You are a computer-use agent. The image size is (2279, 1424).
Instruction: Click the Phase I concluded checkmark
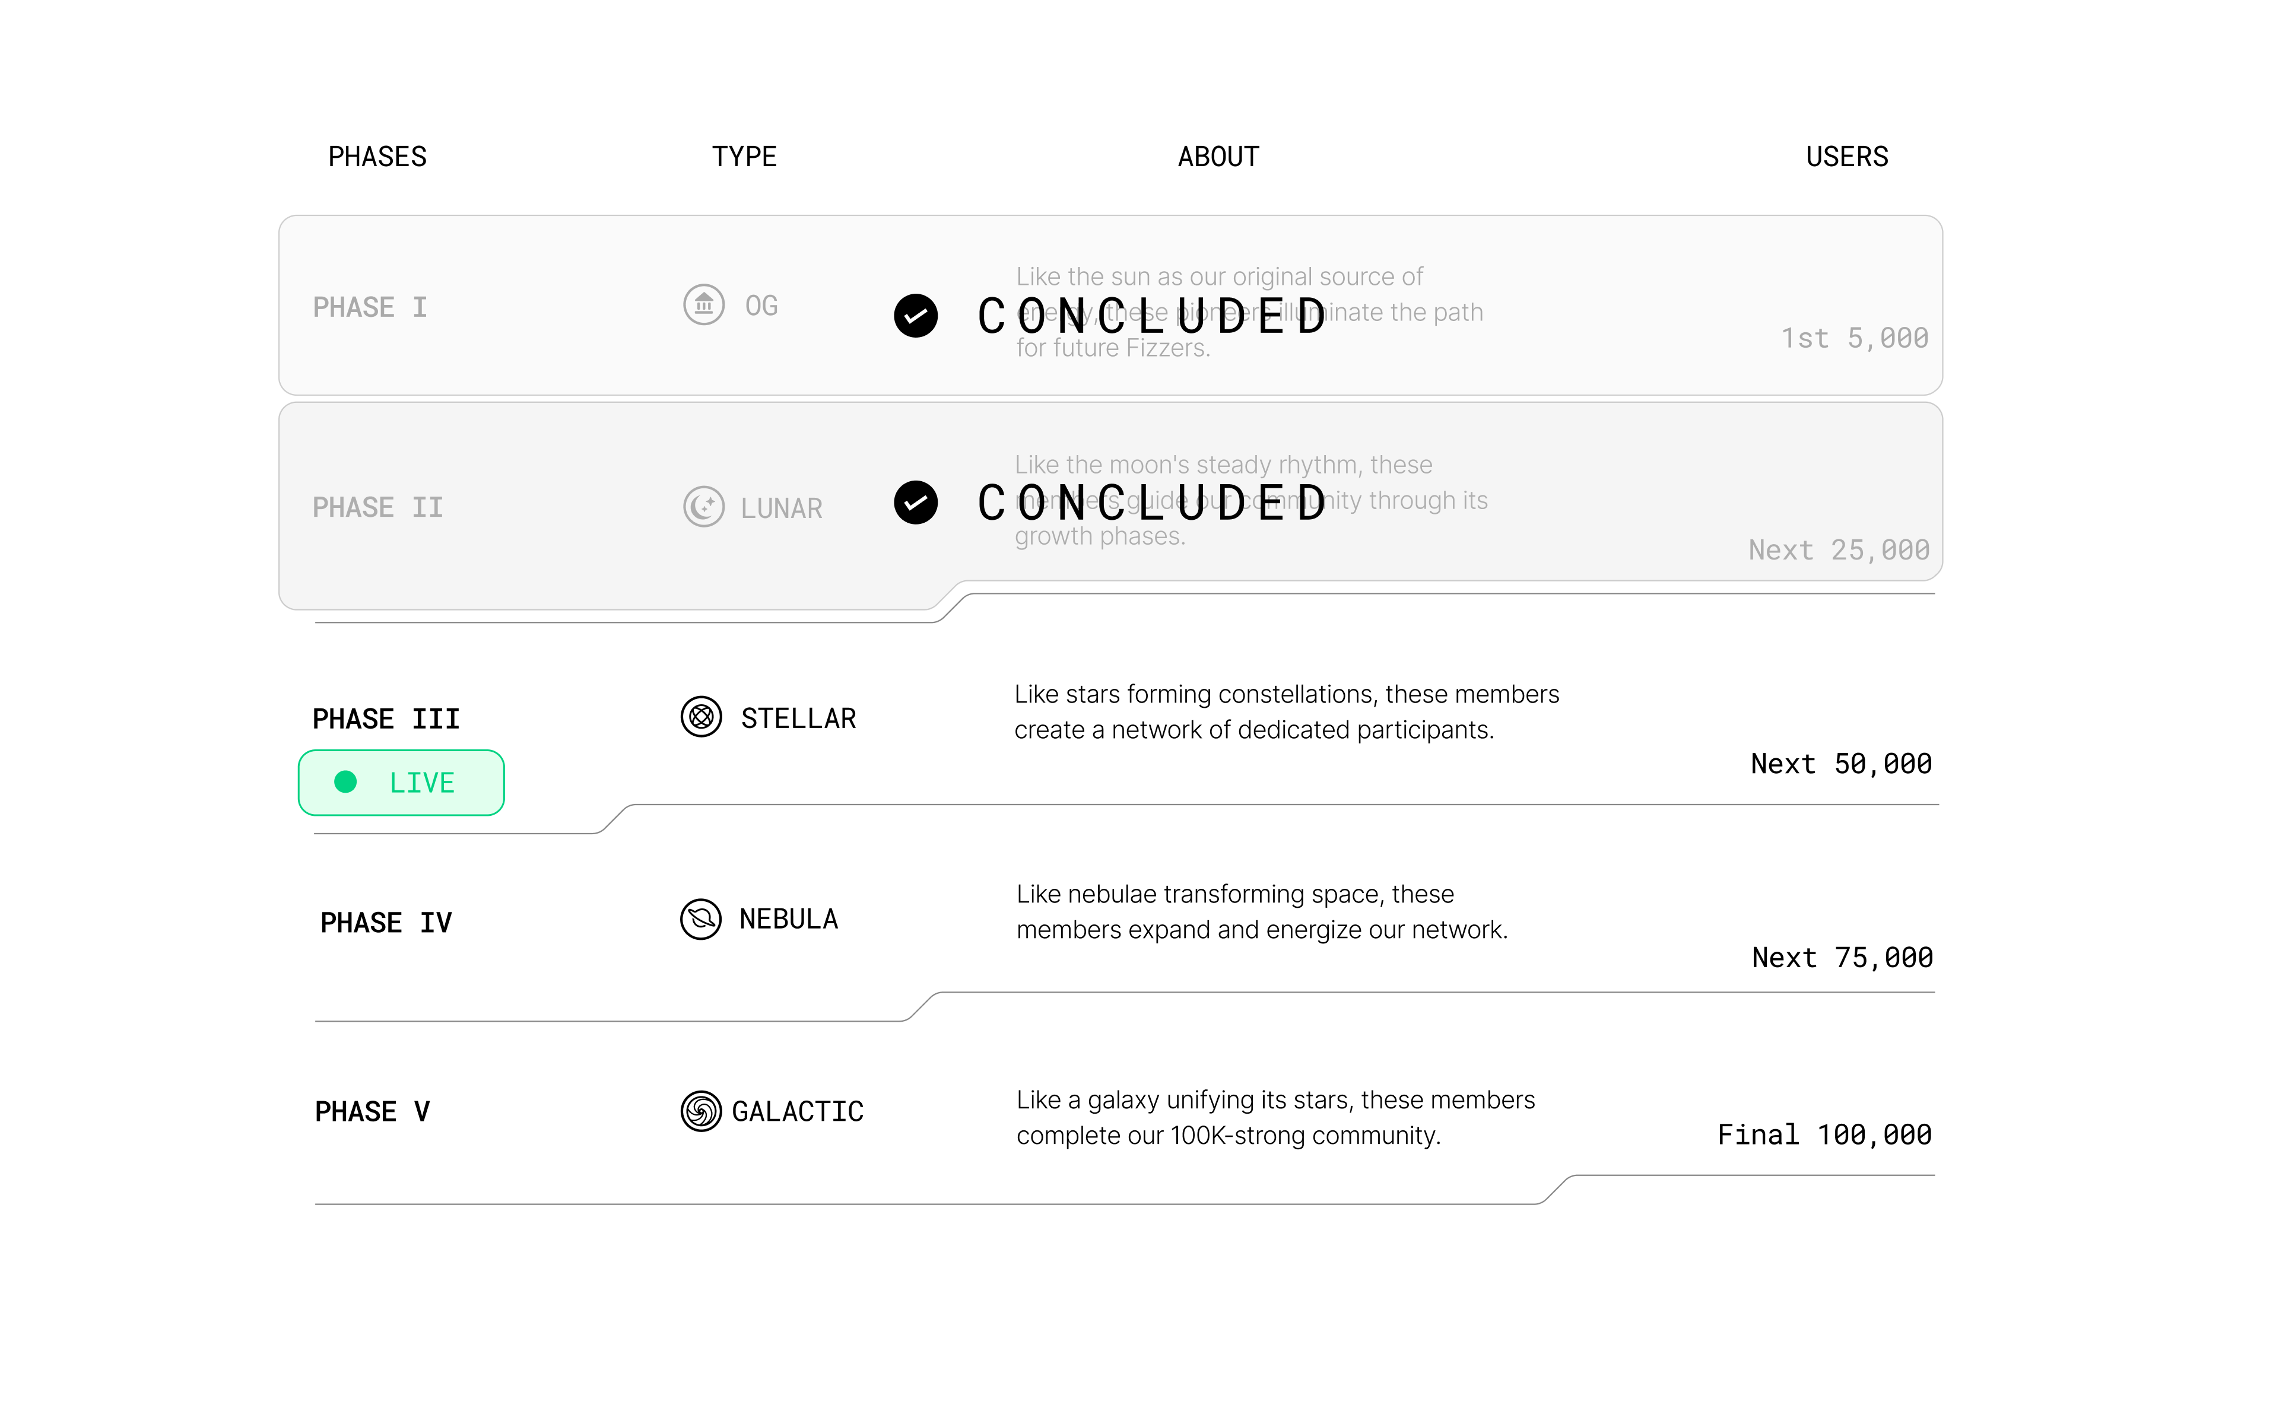coord(915,316)
